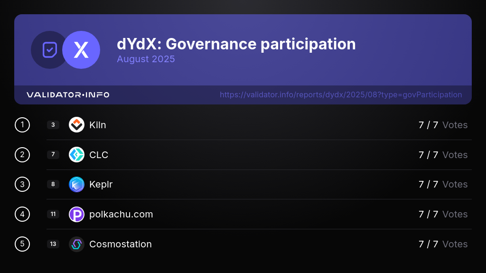Click the August 2025 date subtitle
The height and width of the screenshot is (273, 486).
tap(146, 59)
